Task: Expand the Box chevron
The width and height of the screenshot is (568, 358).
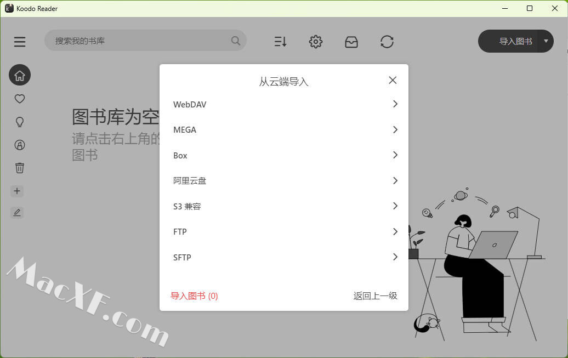Action: click(395, 155)
